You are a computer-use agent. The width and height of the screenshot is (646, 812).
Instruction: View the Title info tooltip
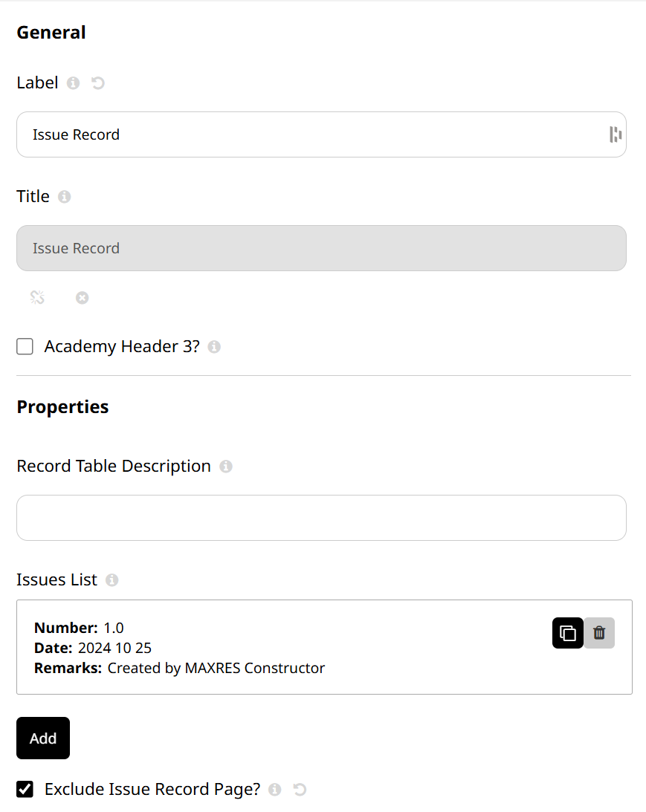(64, 197)
